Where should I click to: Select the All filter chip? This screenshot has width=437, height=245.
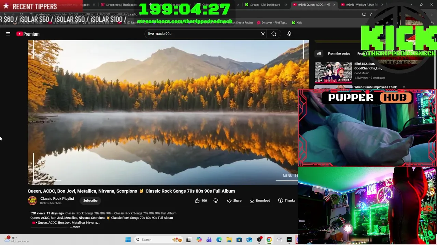(x=319, y=53)
